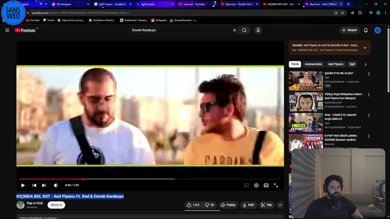Screen dimensions: 390x219
Task: Open the Dashboard / Stream bookmark
Action: click(134, 20)
